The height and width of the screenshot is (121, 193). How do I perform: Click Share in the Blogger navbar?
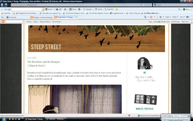pos(36,21)
